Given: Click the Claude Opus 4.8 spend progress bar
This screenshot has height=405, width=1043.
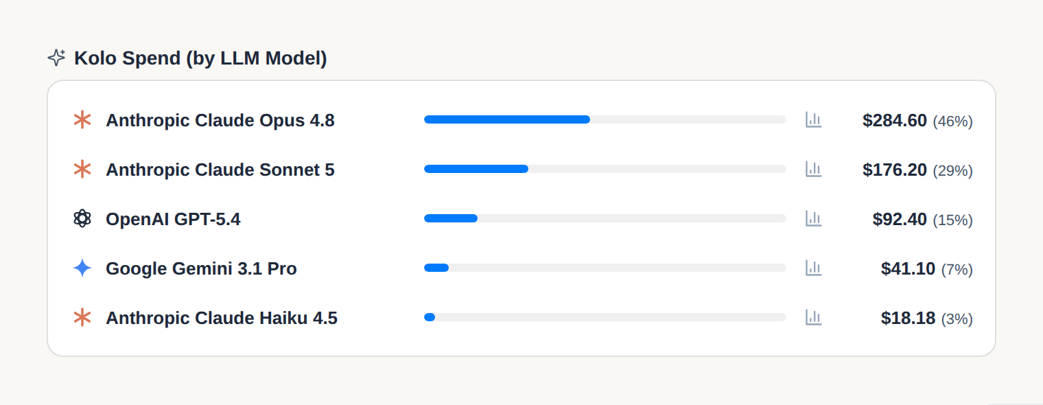Looking at the screenshot, I should (x=605, y=119).
